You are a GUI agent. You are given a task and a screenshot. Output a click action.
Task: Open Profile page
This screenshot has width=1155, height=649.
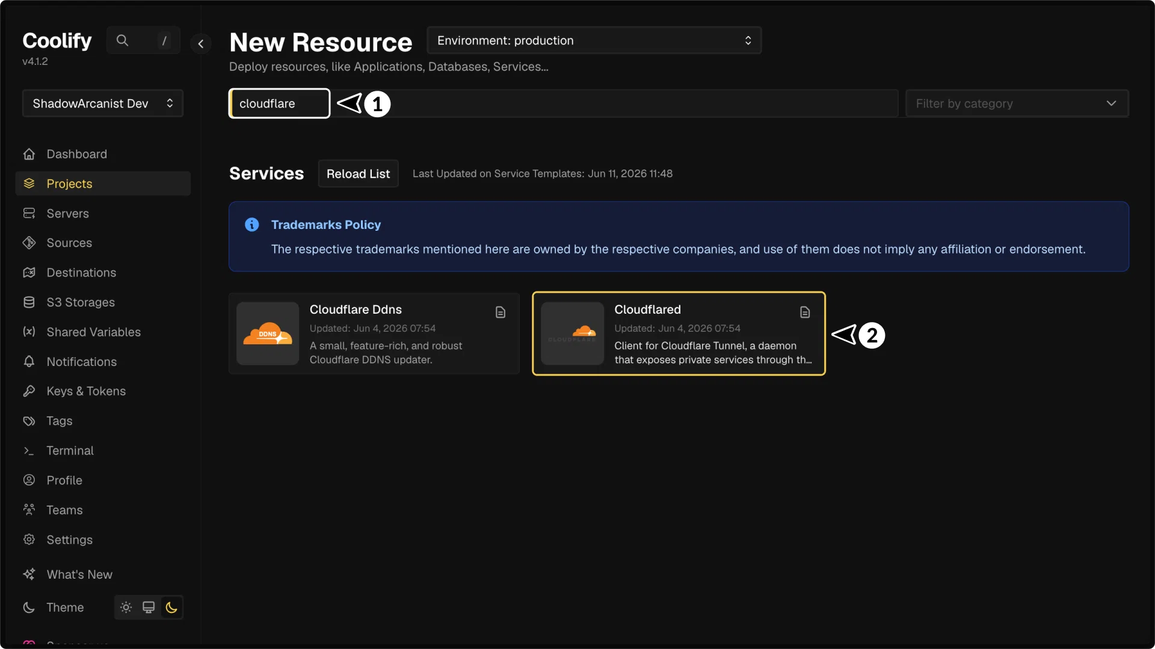coord(103,480)
